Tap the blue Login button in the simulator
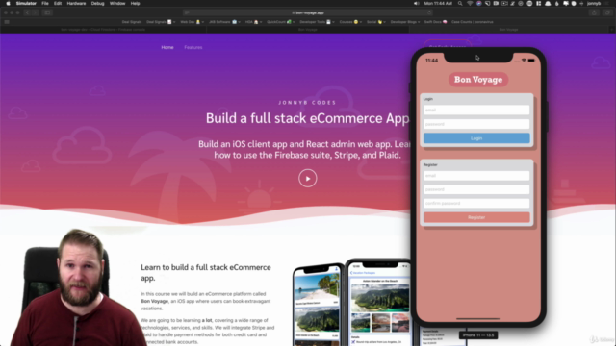 [476, 138]
